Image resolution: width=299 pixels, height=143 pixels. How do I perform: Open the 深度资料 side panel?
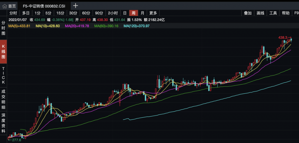pyautogui.click(x=3, y=123)
